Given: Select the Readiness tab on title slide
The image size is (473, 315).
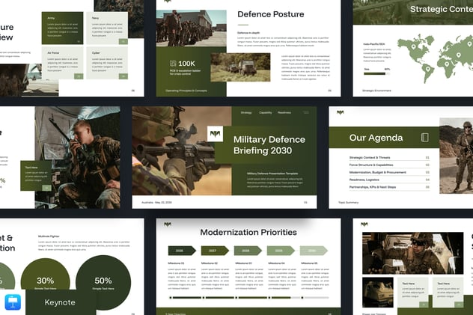Looking at the screenshot, I should point(284,112).
